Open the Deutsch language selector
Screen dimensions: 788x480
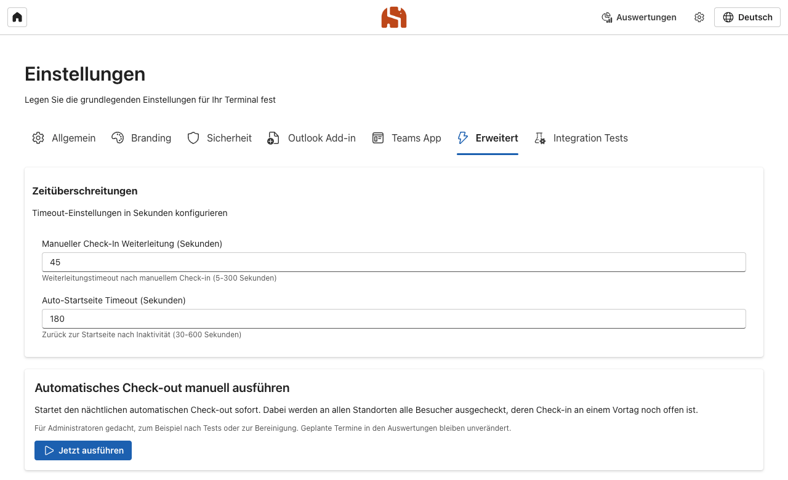coord(747,17)
